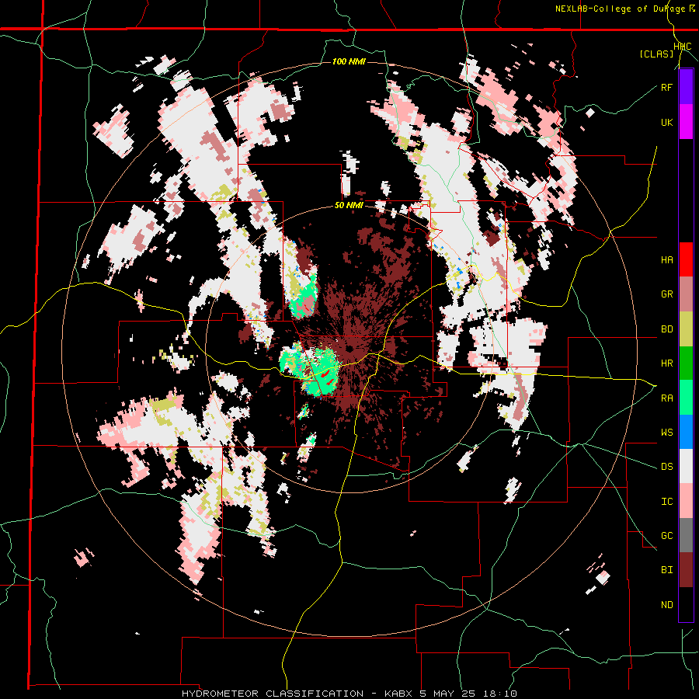This screenshot has height=699, width=699.
Task: Click the 'HHC' product label
Action: click(x=683, y=47)
